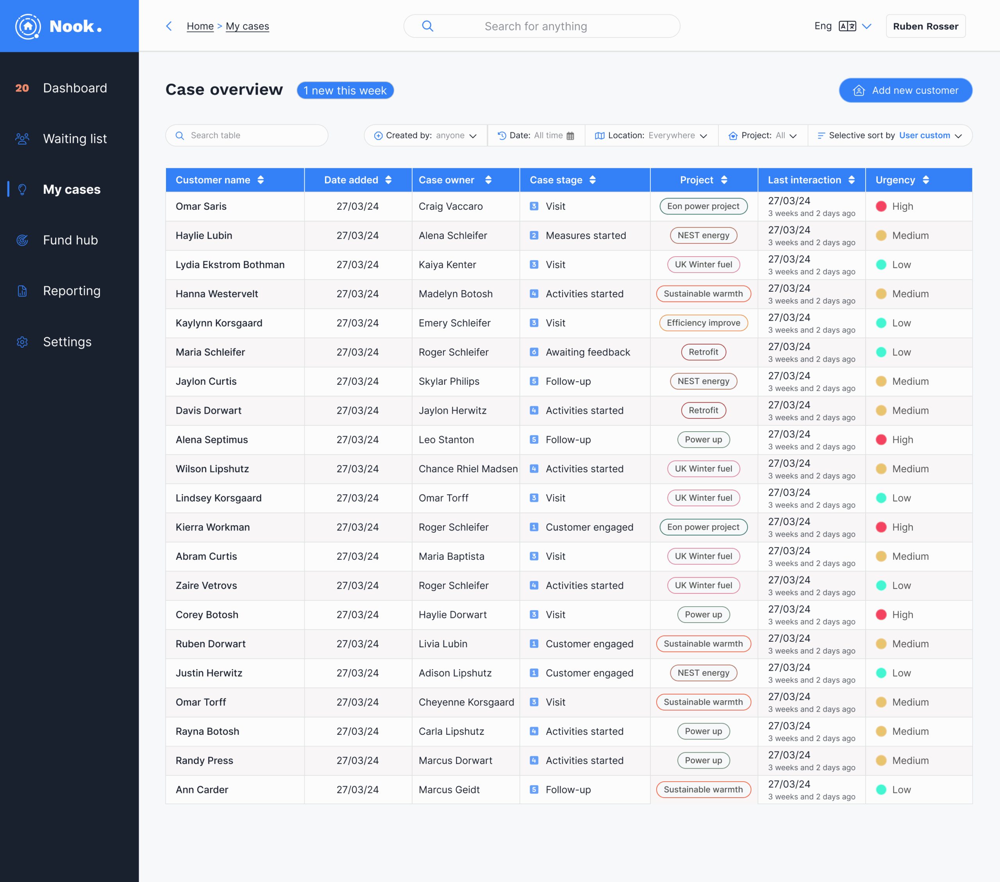Open the Project All dropdown

pyautogui.click(x=763, y=136)
